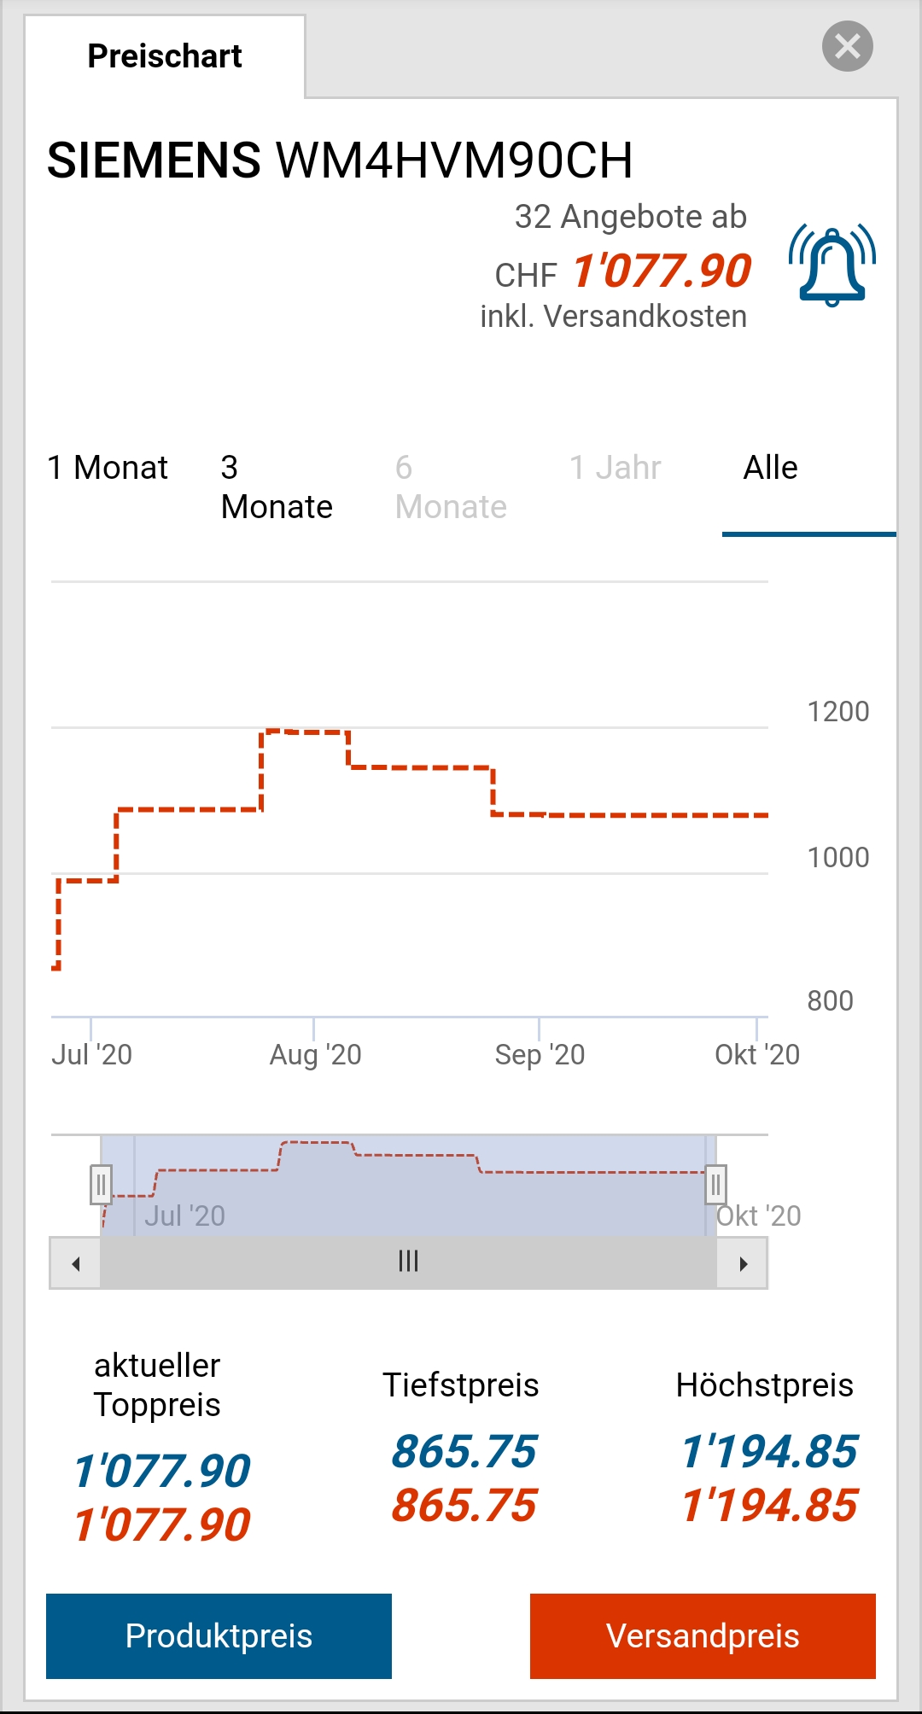The width and height of the screenshot is (922, 1714).
Task: Click the scrollbar left arrow
Action: click(x=76, y=1263)
